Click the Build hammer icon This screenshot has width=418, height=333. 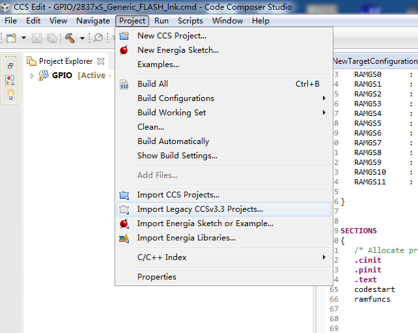(70, 38)
